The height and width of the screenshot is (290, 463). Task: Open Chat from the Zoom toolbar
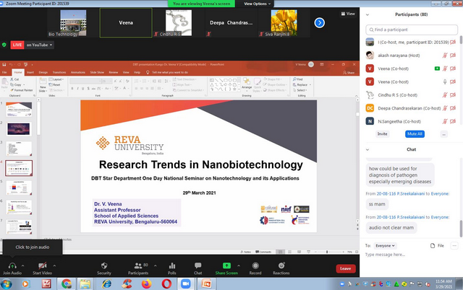tap(197, 266)
